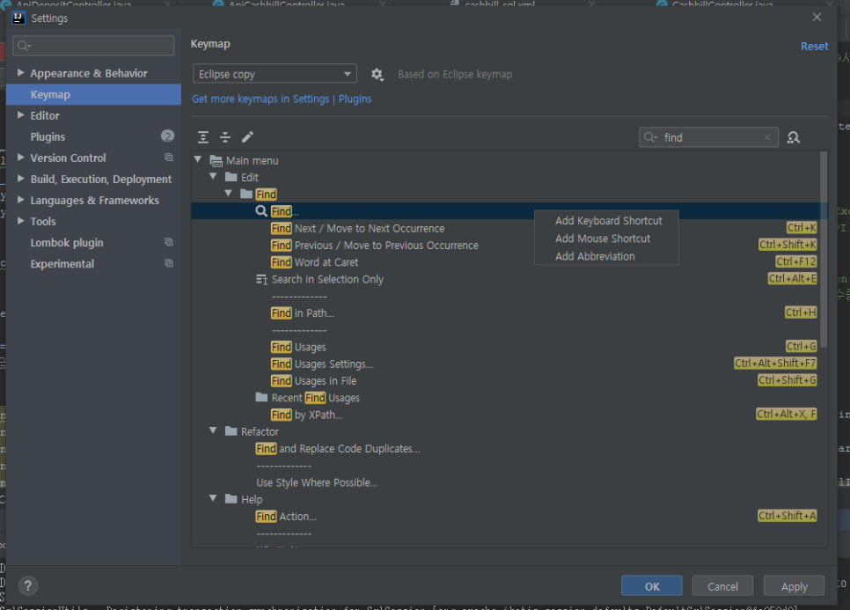Click the help question mark button
Image resolution: width=850 pixels, height=610 pixels.
click(x=28, y=585)
